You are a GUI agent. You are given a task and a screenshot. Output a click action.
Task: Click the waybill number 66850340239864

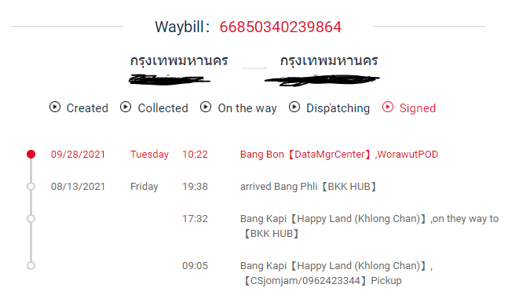coord(280,27)
